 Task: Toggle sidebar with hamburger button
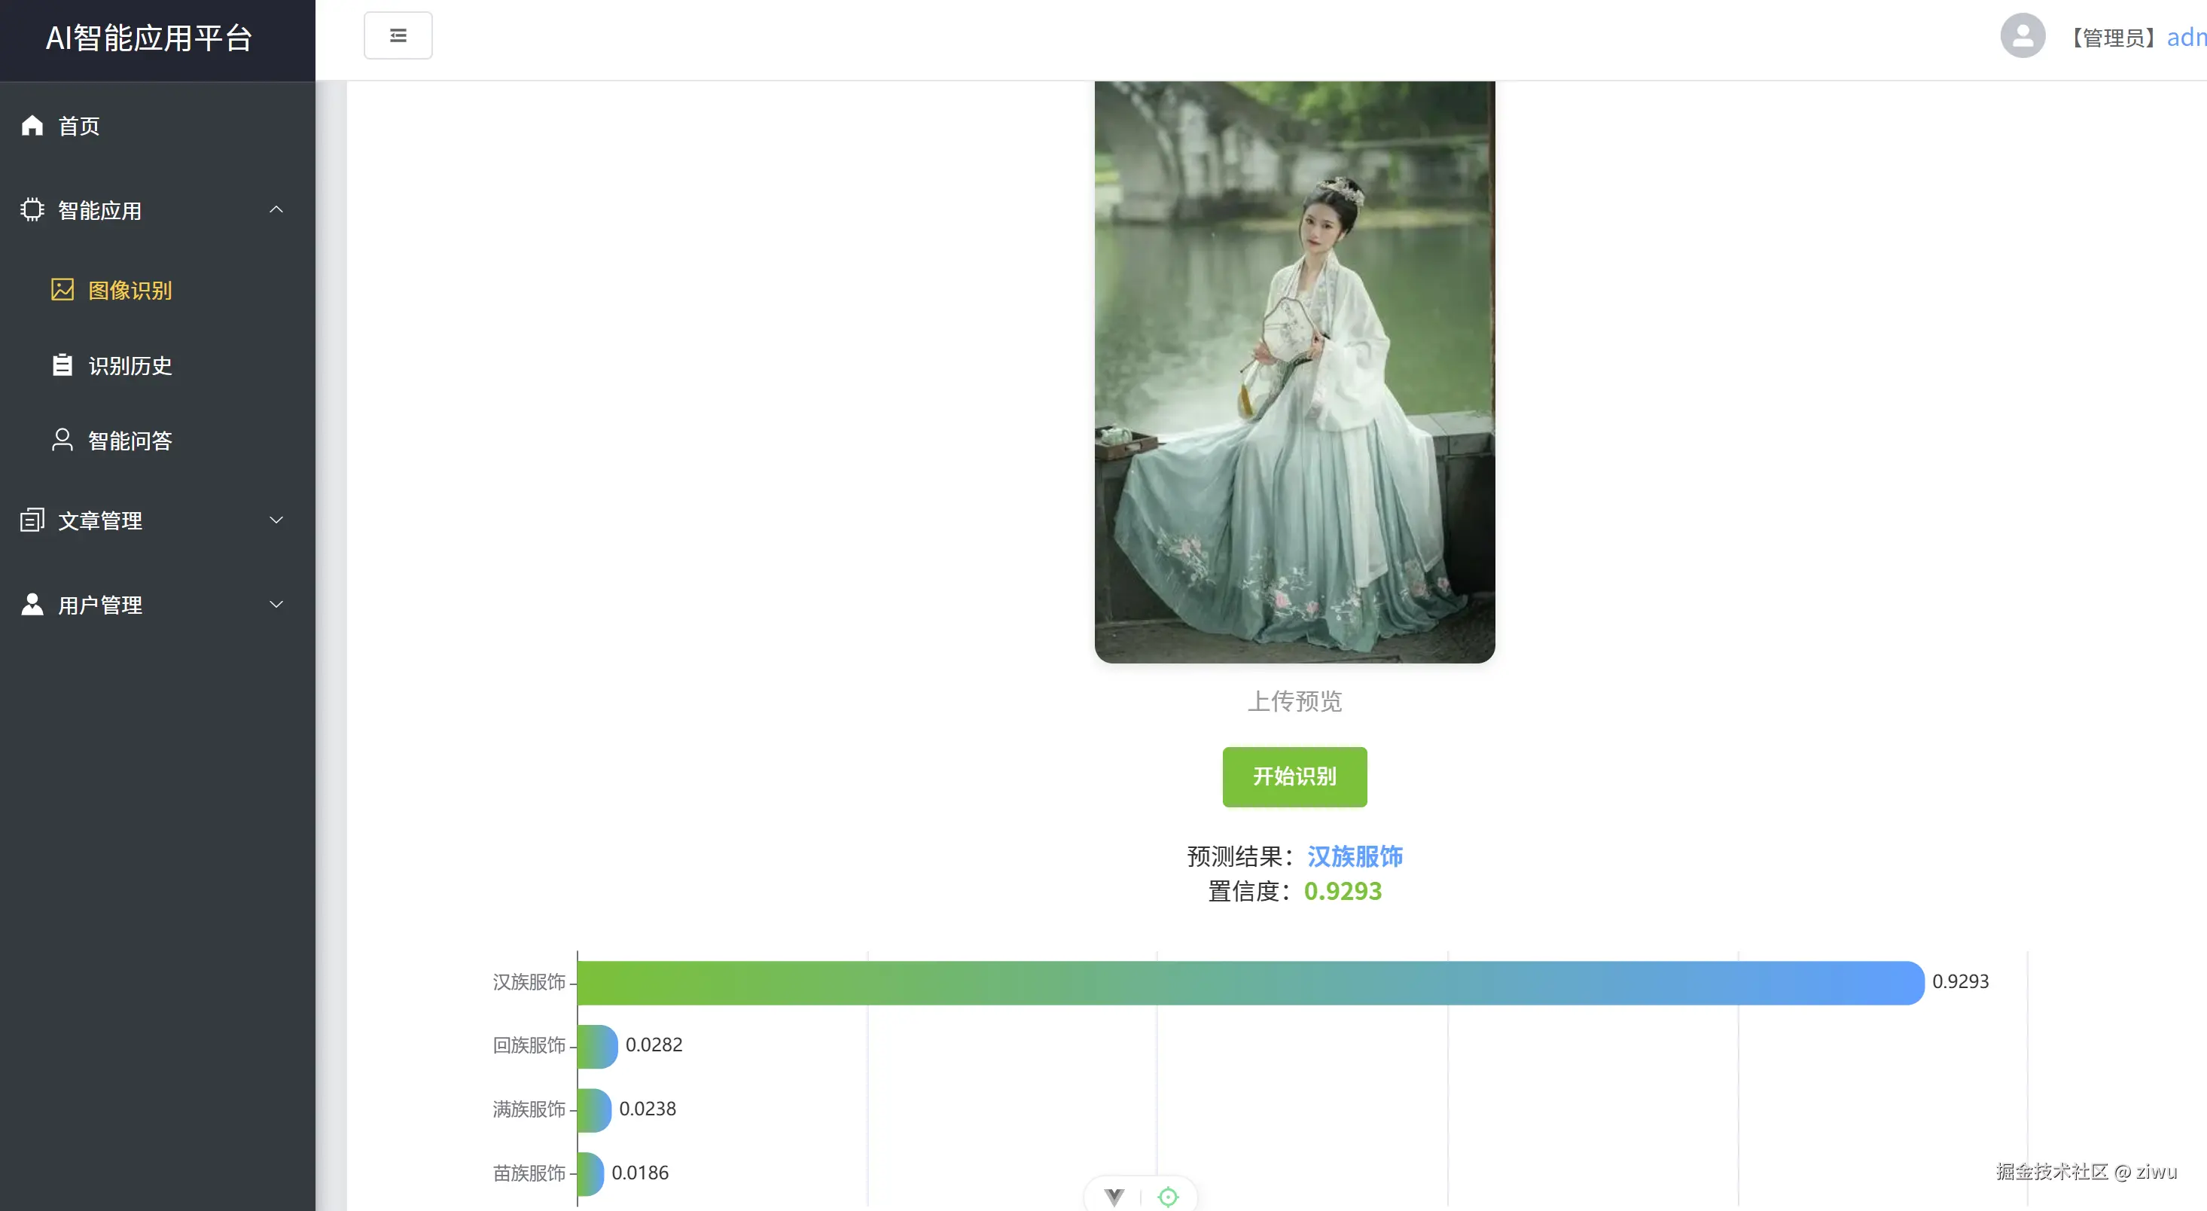click(x=398, y=36)
